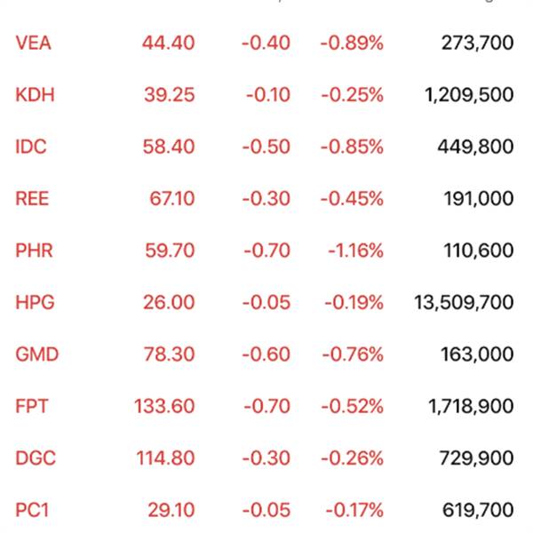
Task: Tap the 619,700 volume for PC1
Action: coord(478,510)
